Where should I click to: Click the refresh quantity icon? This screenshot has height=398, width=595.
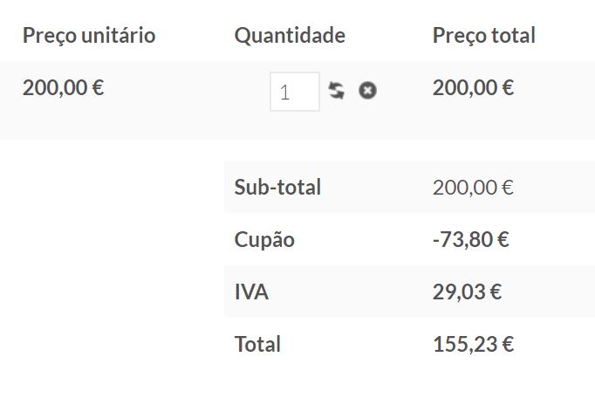(x=337, y=91)
